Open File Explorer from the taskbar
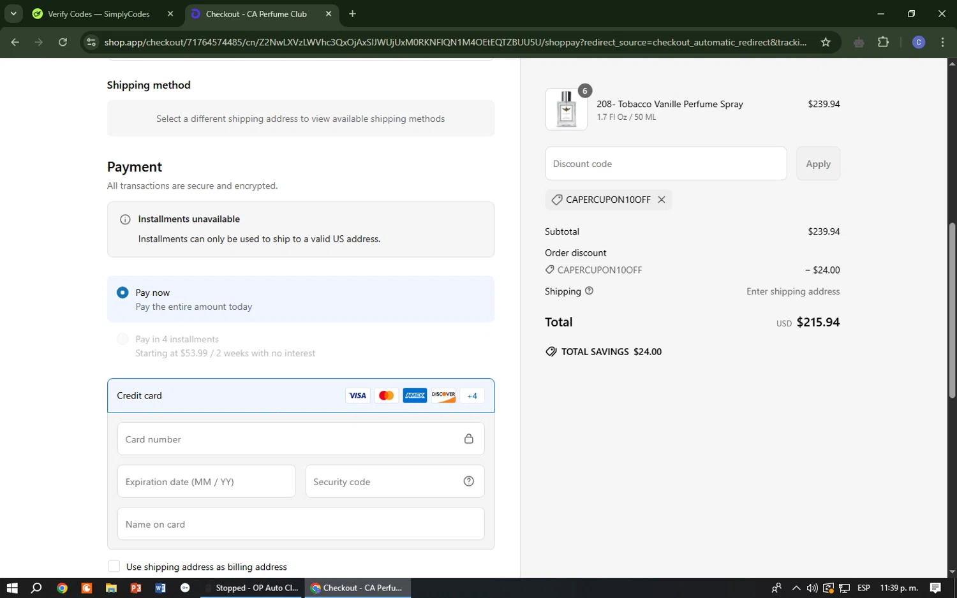This screenshot has width=957, height=598. (x=111, y=588)
